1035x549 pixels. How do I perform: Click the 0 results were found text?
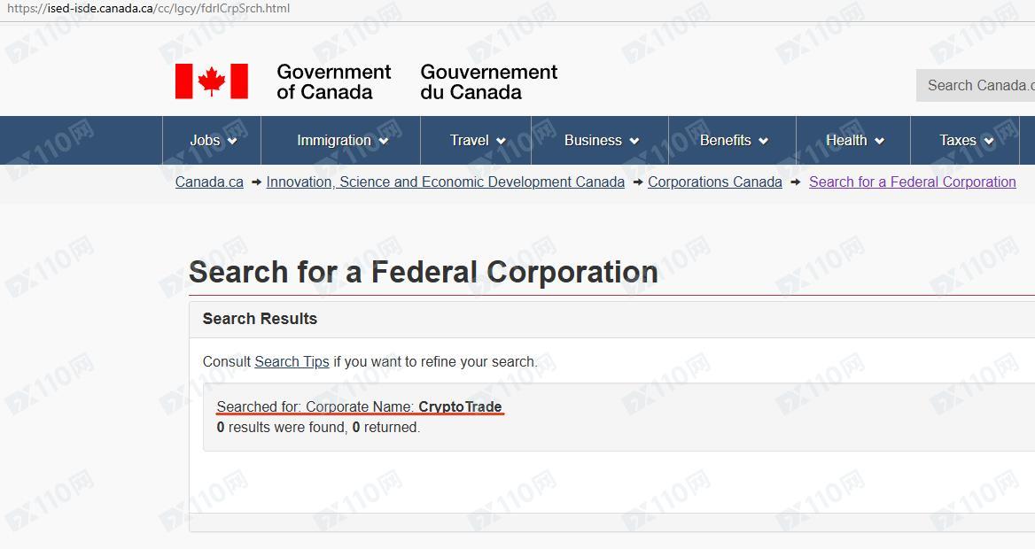tap(318, 428)
